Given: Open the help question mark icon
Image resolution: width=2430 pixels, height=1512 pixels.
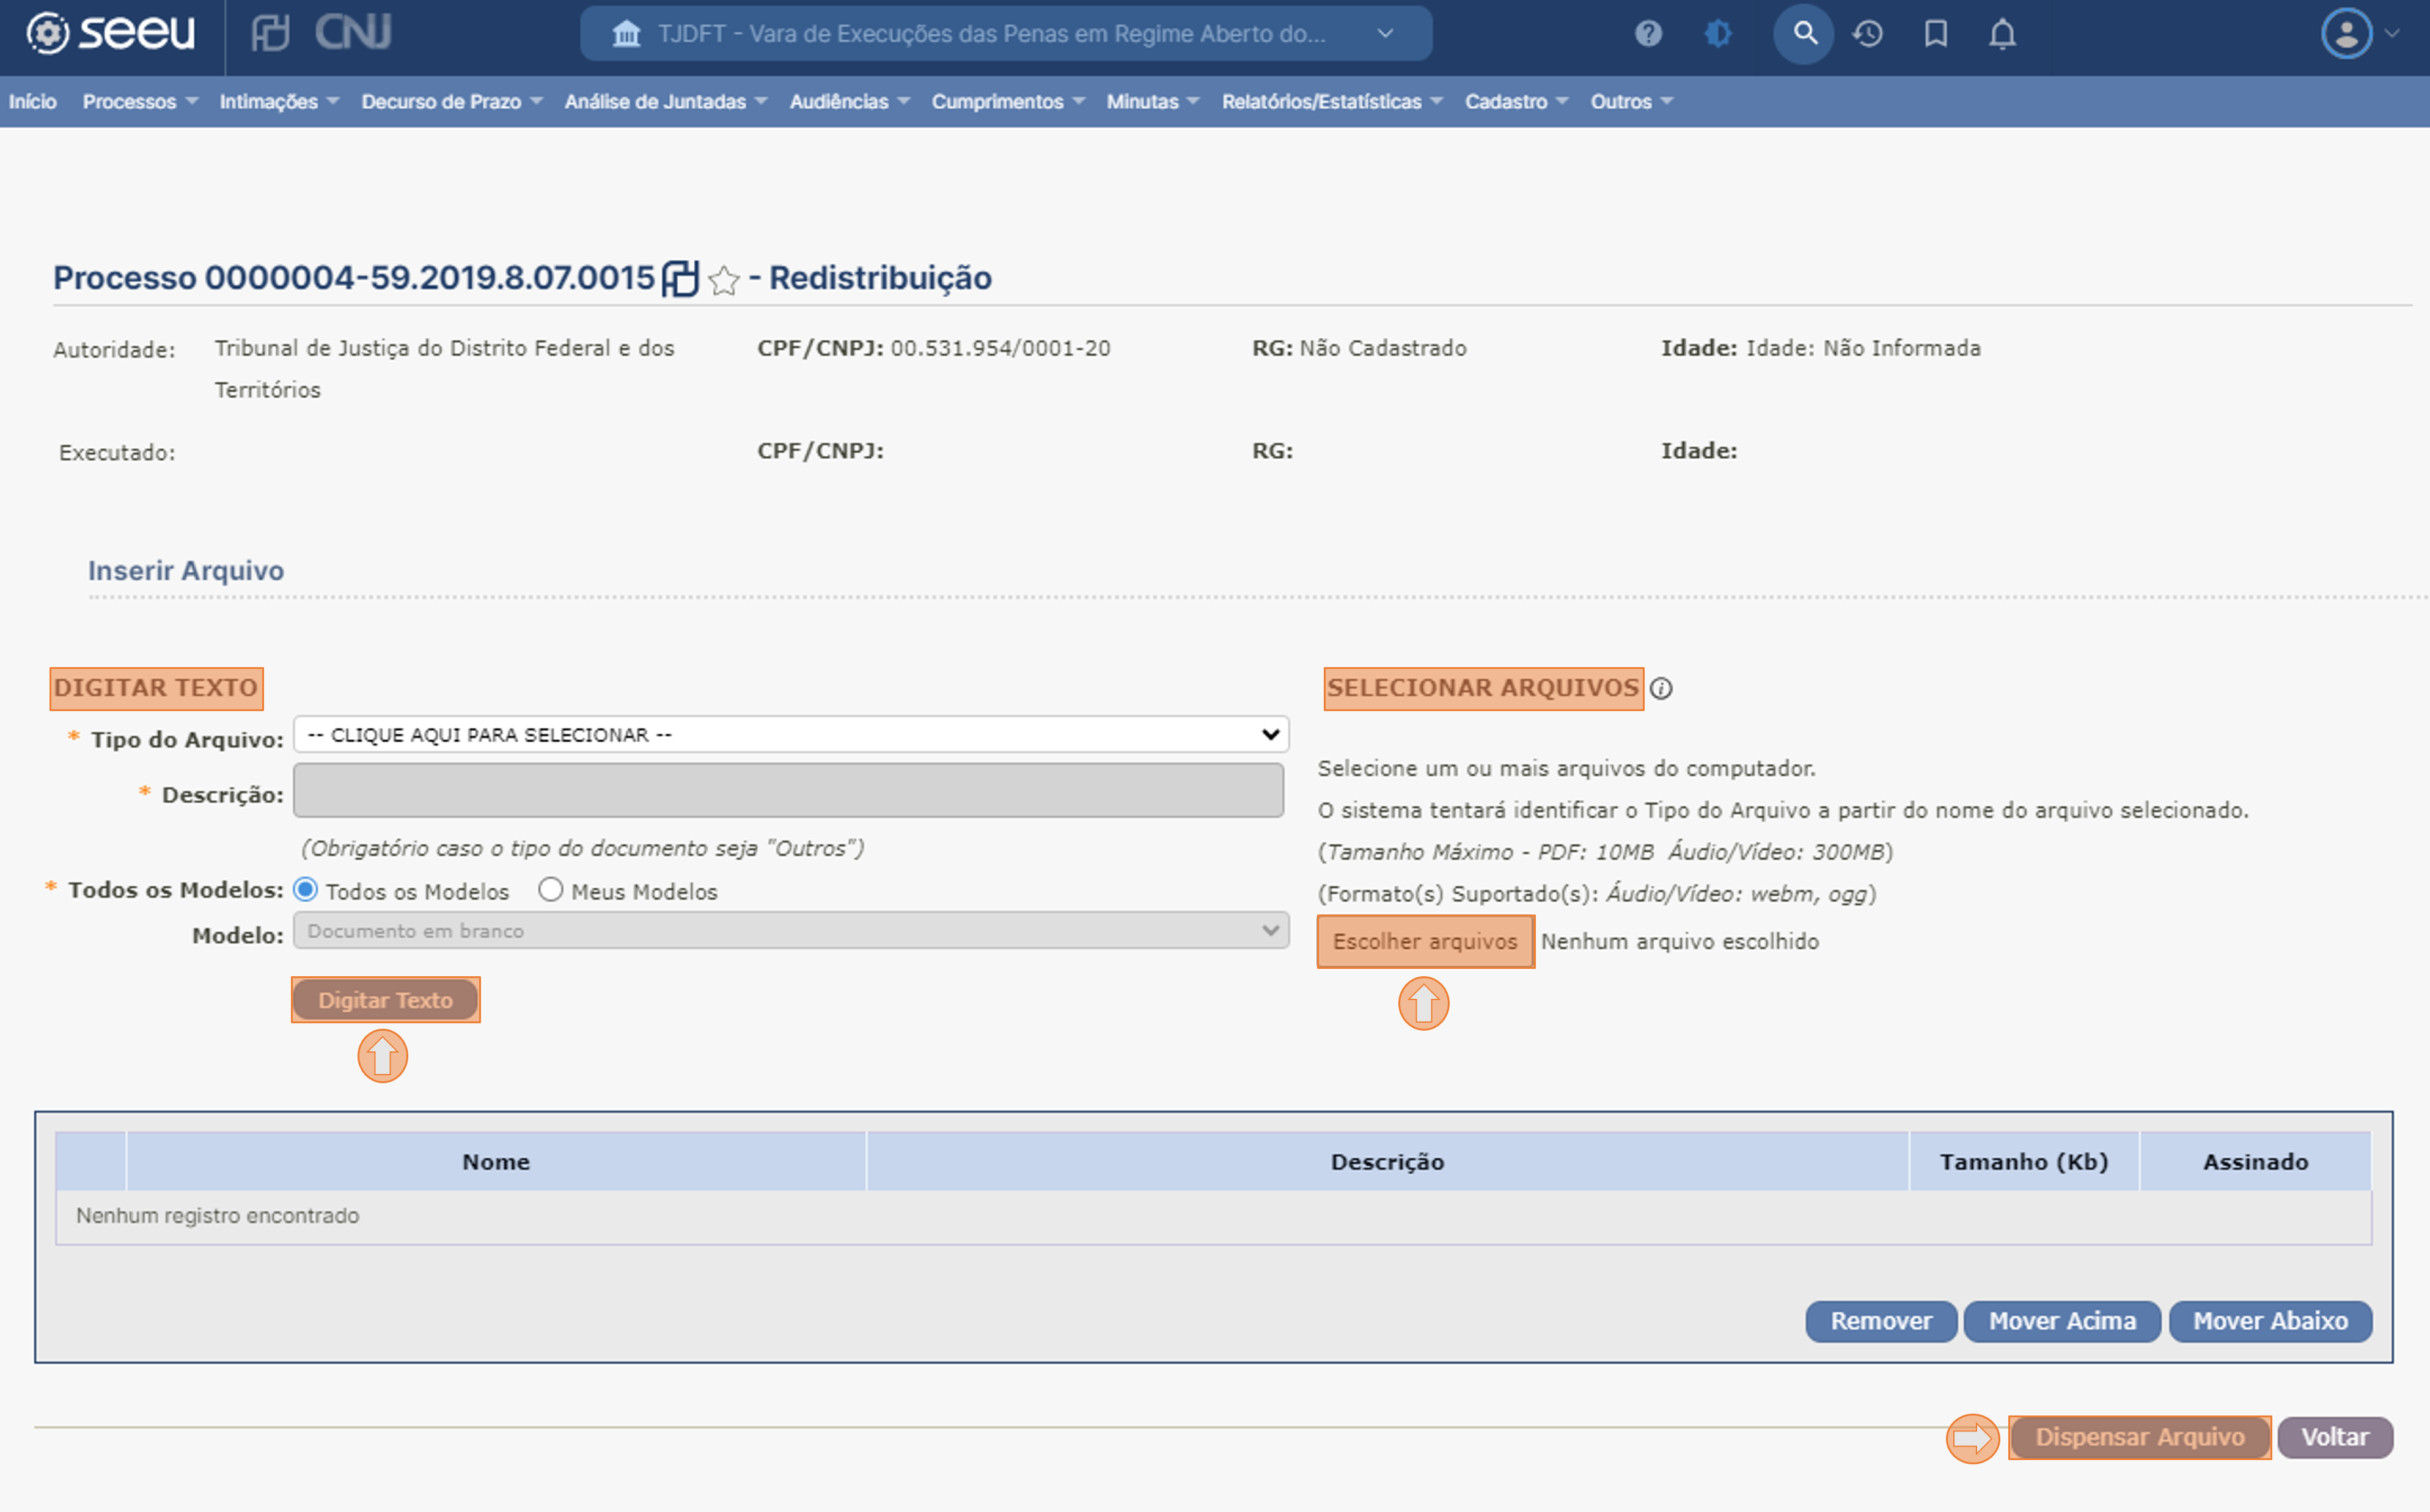Looking at the screenshot, I should click(x=1648, y=34).
